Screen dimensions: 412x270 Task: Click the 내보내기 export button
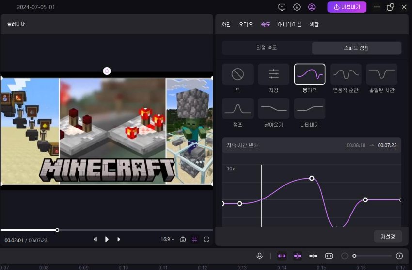pos(347,7)
